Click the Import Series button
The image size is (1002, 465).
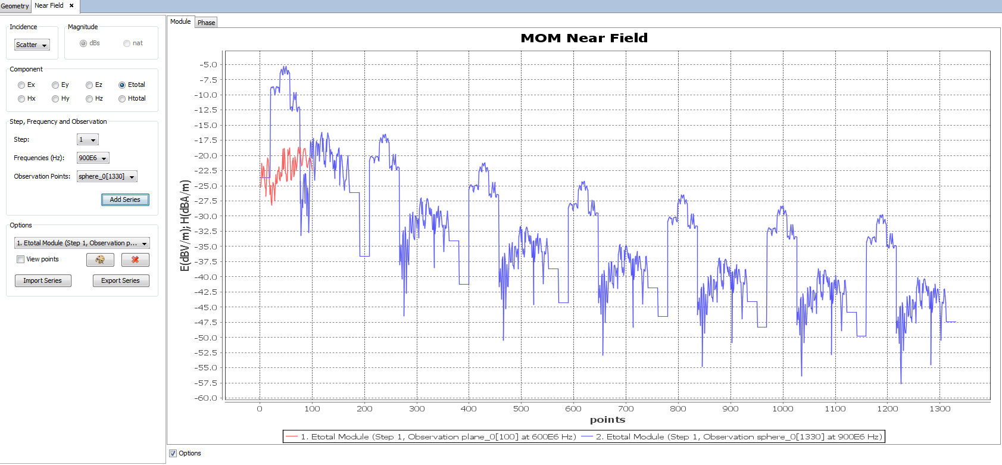tap(43, 280)
